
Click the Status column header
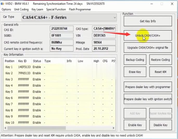37,61
